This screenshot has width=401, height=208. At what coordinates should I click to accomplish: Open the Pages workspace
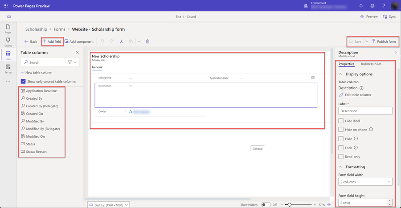click(8, 29)
